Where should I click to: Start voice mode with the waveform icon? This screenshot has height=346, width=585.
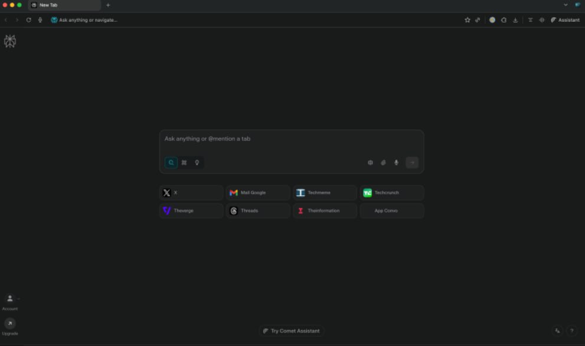pos(542,20)
